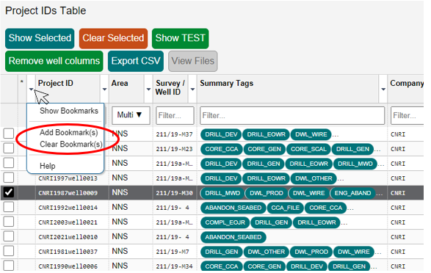
Task: Tick the checkbox for row 211/19-M37
Action: [9, 134]
